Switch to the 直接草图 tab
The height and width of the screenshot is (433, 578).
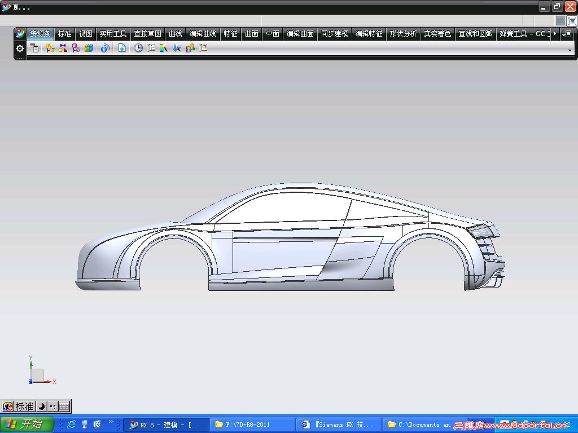coord(148,34)
